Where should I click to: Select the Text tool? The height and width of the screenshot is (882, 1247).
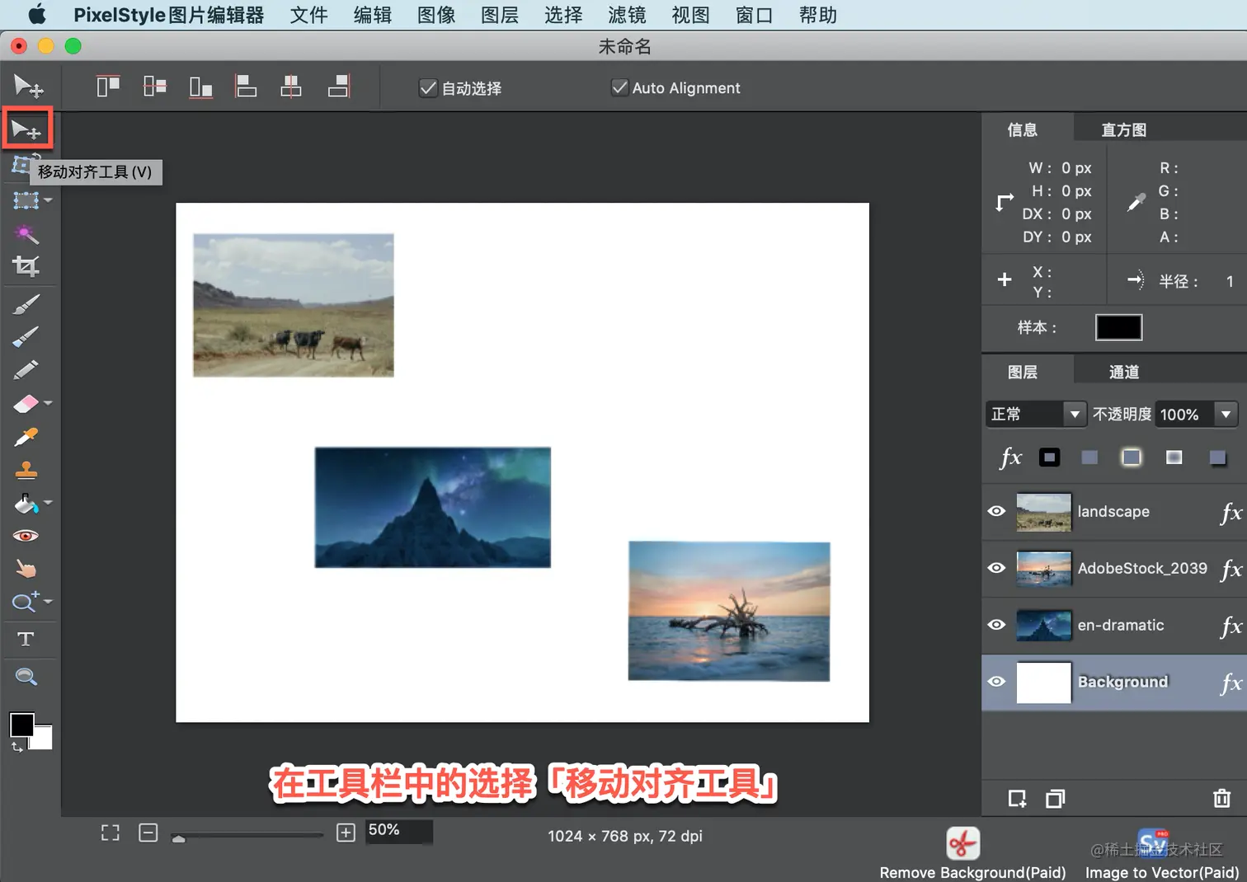click(26, 639)
